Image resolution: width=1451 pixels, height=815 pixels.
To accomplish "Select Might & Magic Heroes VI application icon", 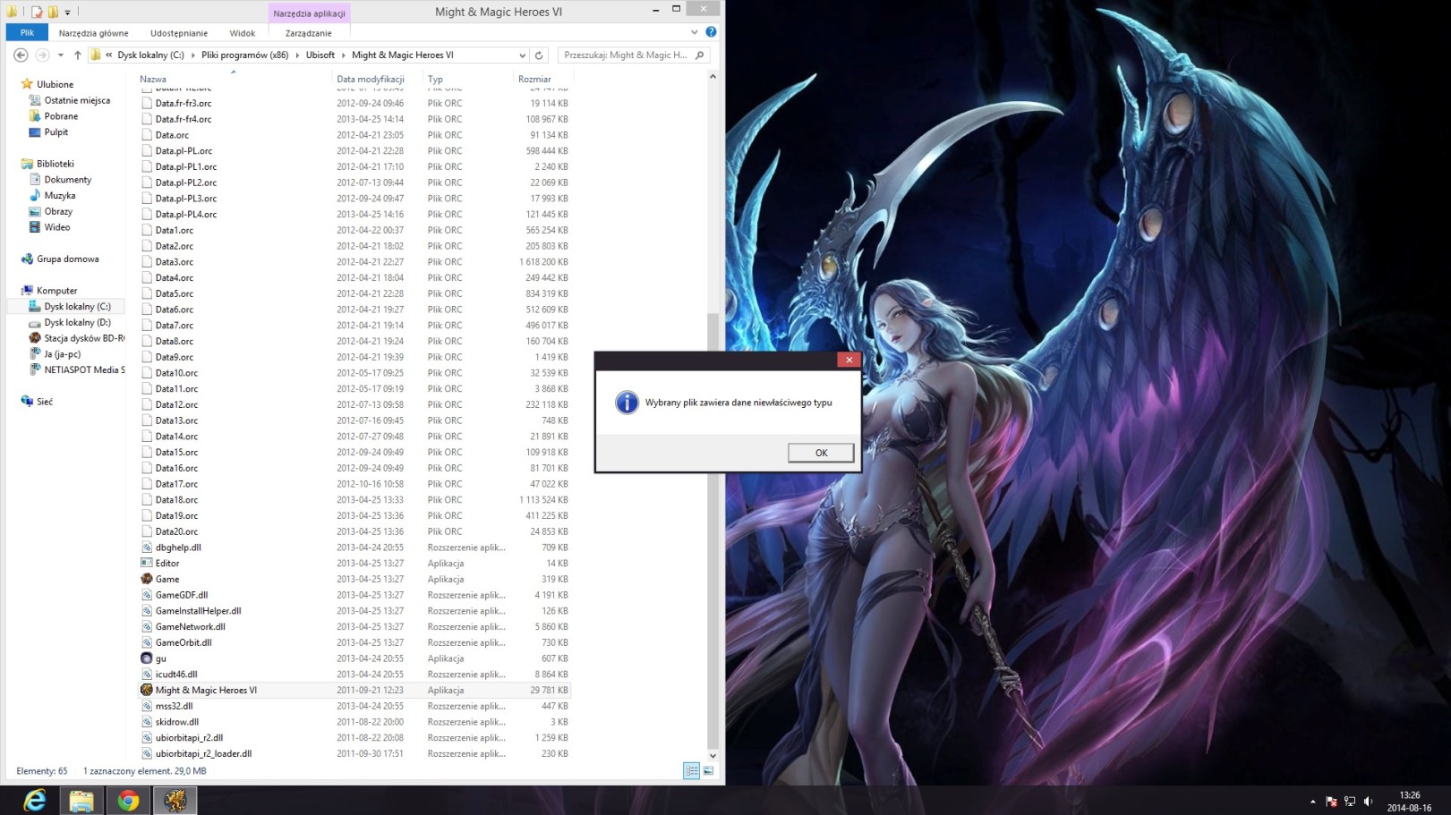I will pyautogui.click(x=146, y=691).
